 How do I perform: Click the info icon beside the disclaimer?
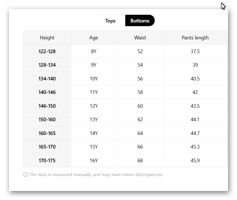[25, 175]
